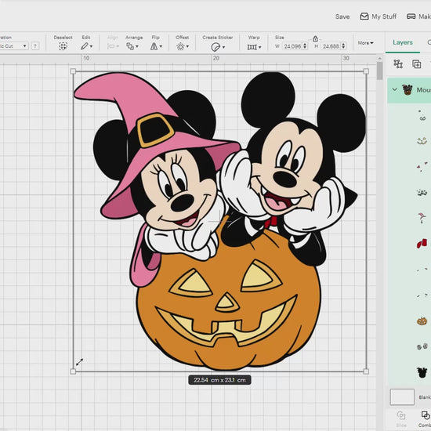
Task: Select the pumpkin face yellow layer thumbnail
Action: [x=422, y=141]
